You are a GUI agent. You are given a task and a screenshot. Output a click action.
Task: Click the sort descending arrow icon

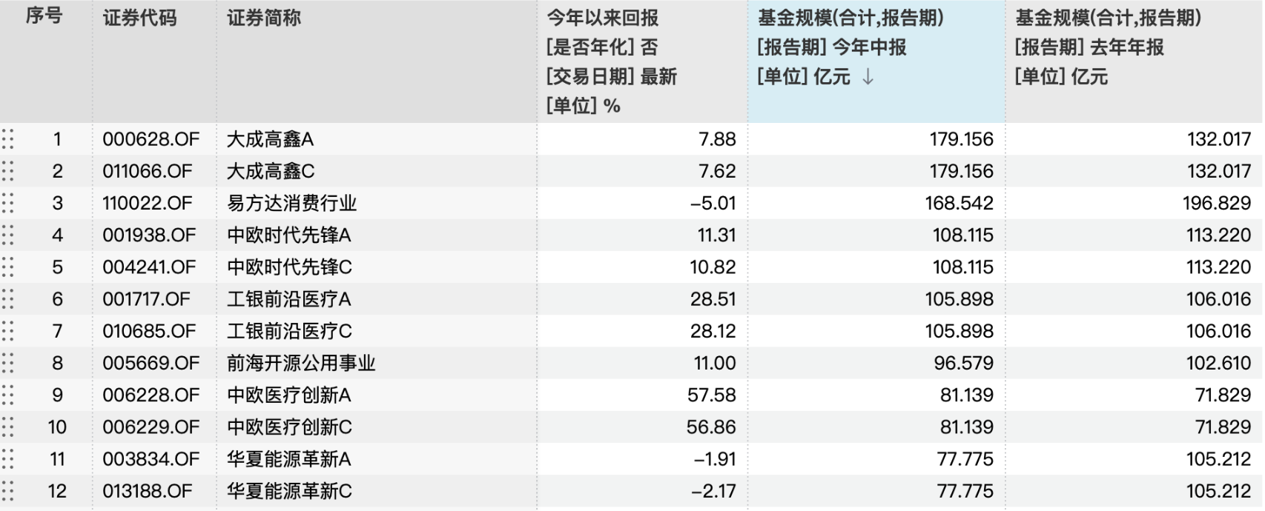tap(868, 77)
